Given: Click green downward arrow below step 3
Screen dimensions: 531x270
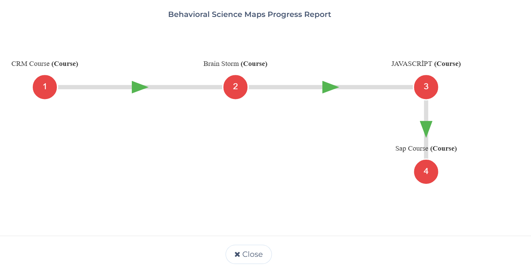Looking at the screenshot, I should (426, 129).
